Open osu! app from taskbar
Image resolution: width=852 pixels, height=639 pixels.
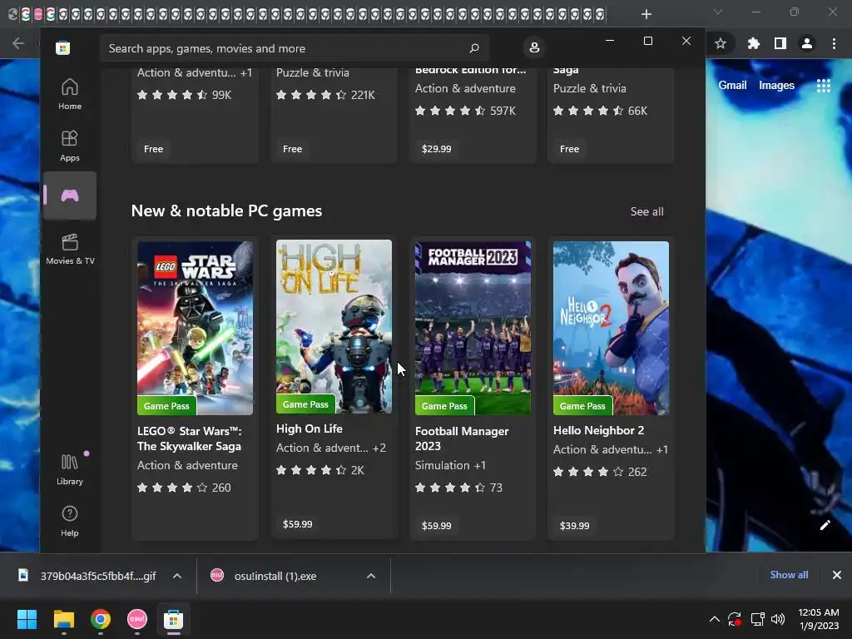(137, 619)
